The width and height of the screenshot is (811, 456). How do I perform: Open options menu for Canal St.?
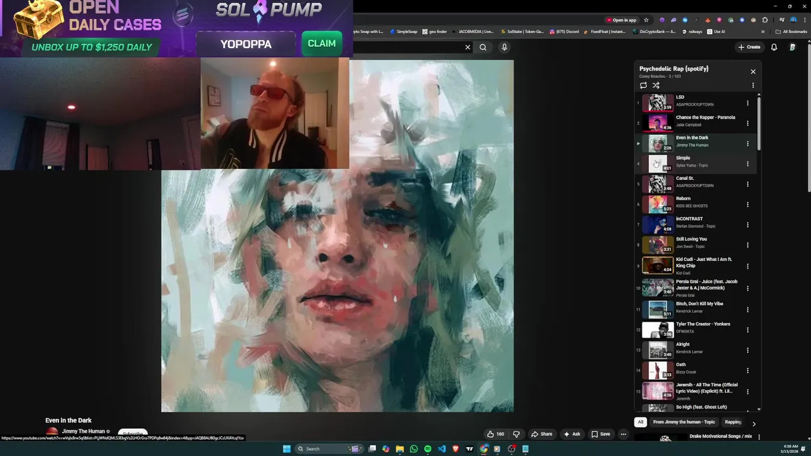point(748,184)
